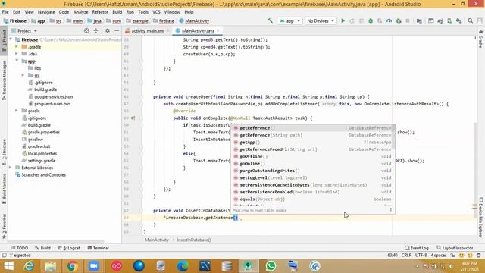Open the Event Log
Viewport: 485px width, 273px height.
pyautogui.click(x=417, y=248)
